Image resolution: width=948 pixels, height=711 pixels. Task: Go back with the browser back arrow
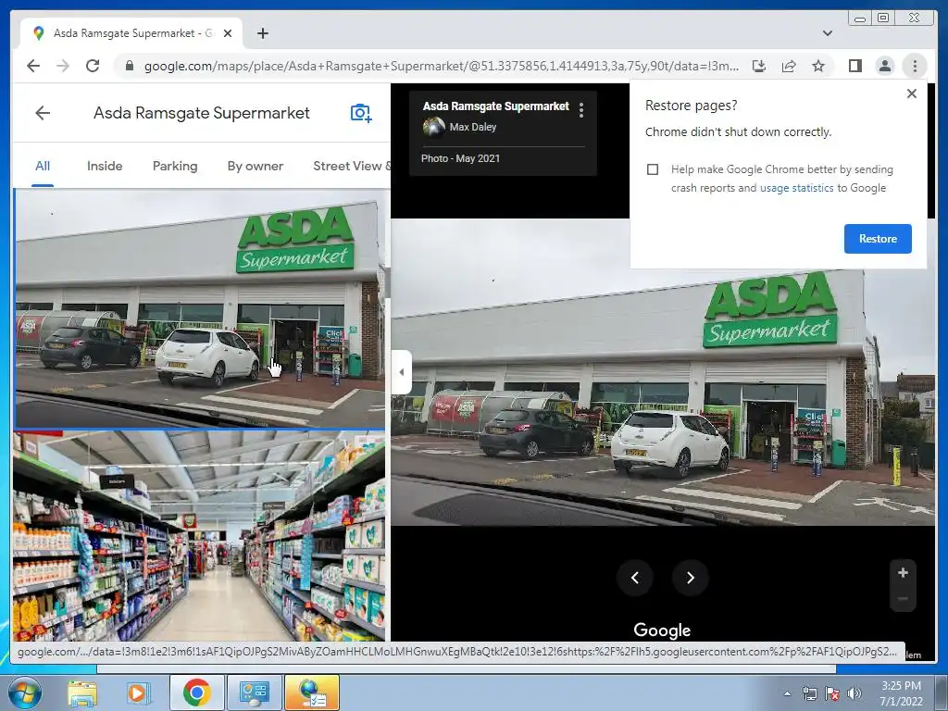pos(33,66)
